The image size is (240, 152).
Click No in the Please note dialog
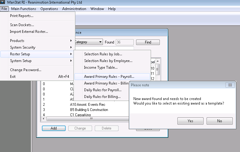[219, 121]
